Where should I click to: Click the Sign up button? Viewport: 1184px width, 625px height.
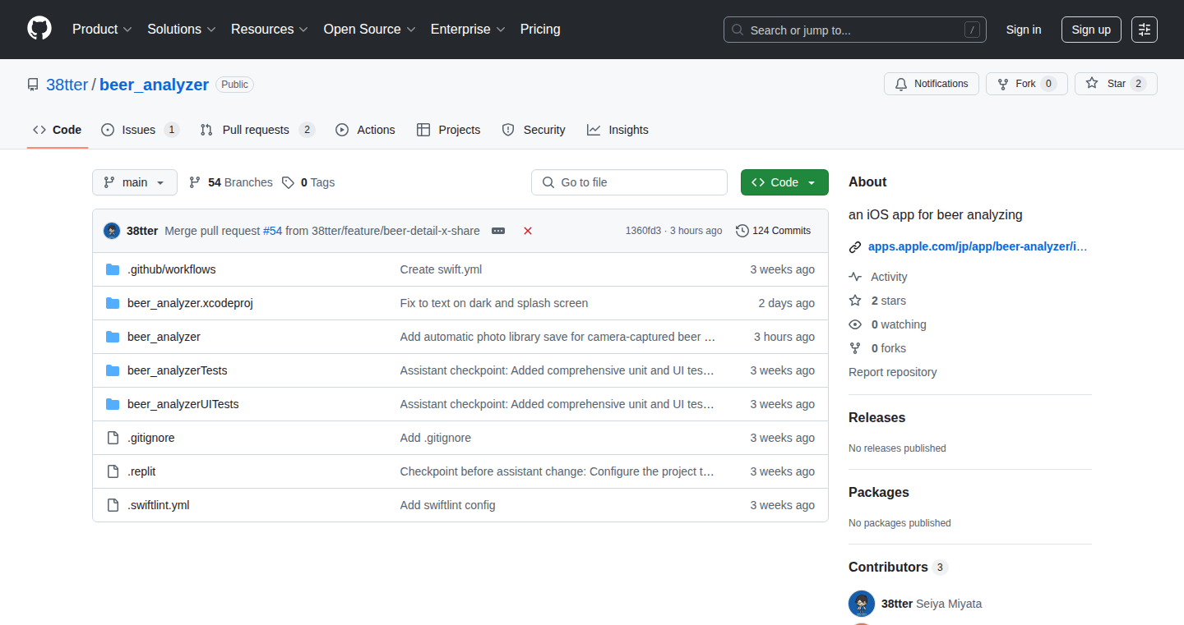(1091, 30)
